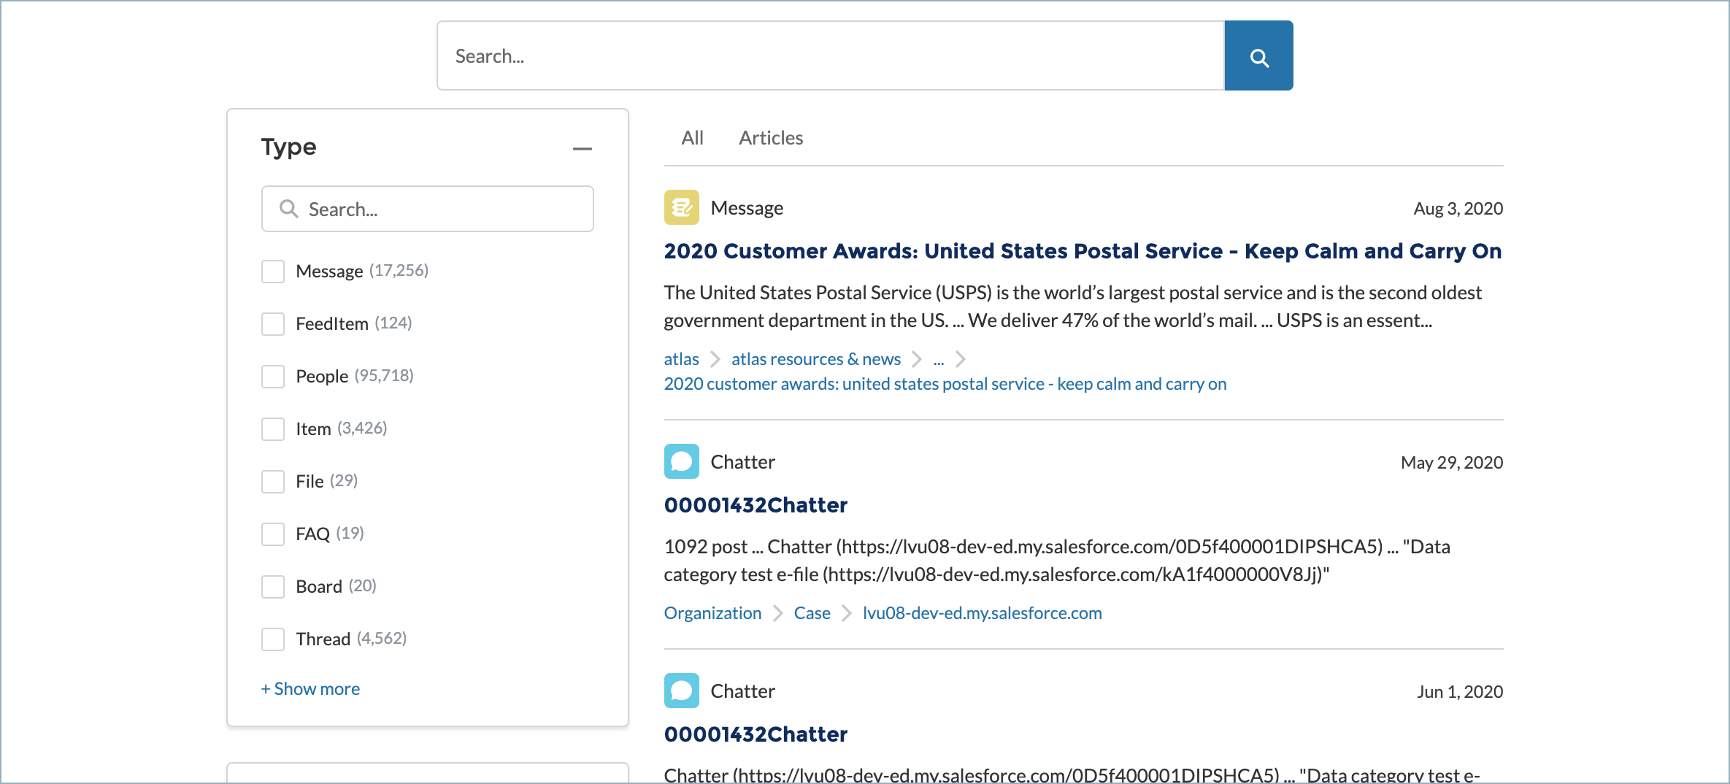Toggle the FAQ type filter
The image size is (1730, 784).
(x=273, y=534)
